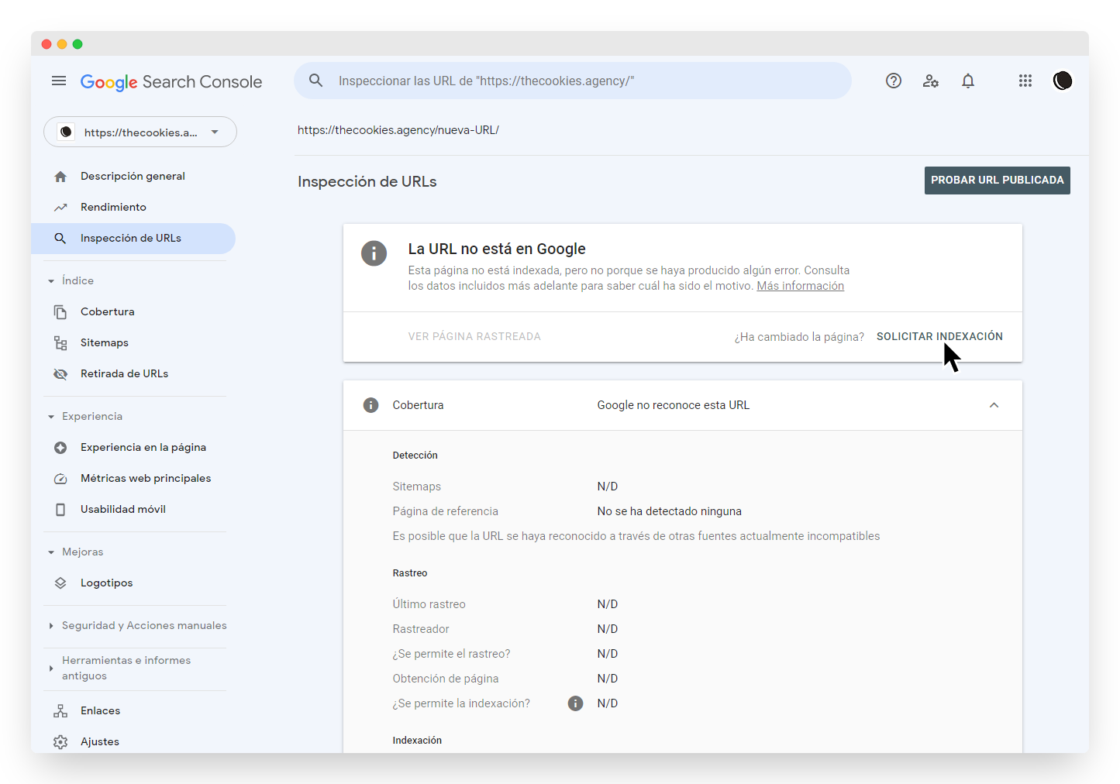1120x784 pixels.
Task: Open the Logotipos report
Action: pyautogui.click(x=106, y=583)
